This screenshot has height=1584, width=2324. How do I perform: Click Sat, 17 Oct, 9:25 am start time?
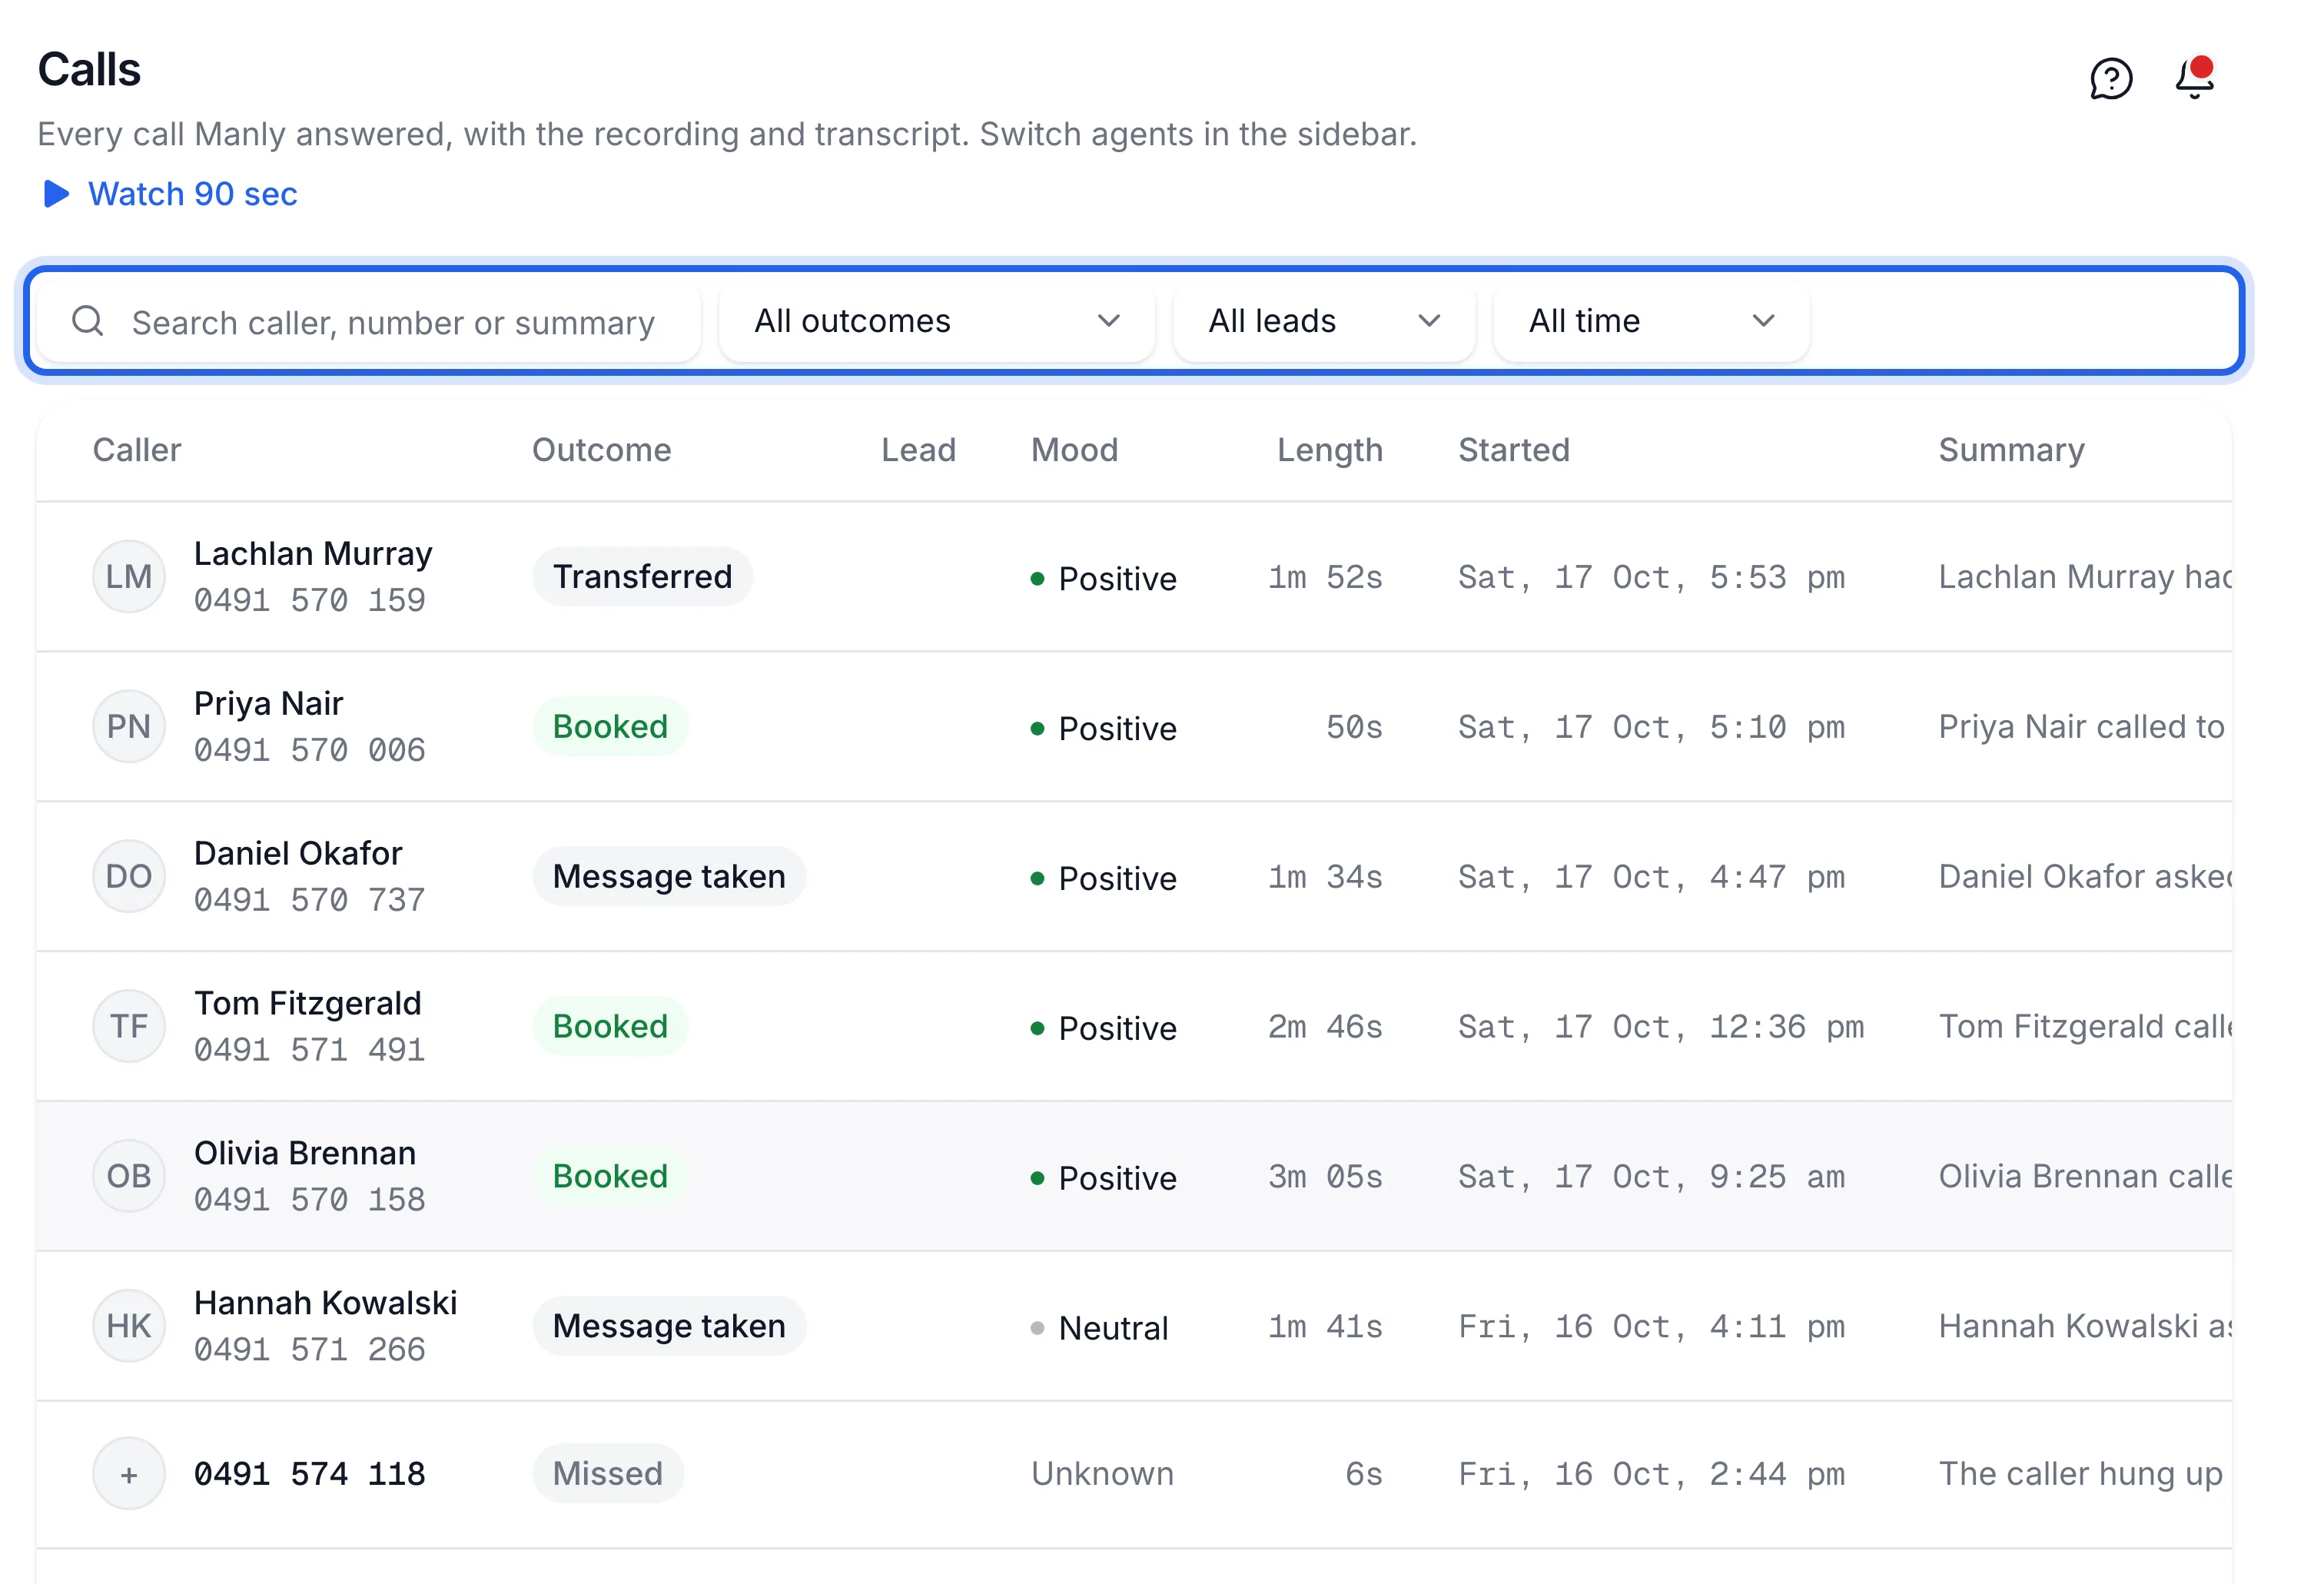click(1652, 1177)
